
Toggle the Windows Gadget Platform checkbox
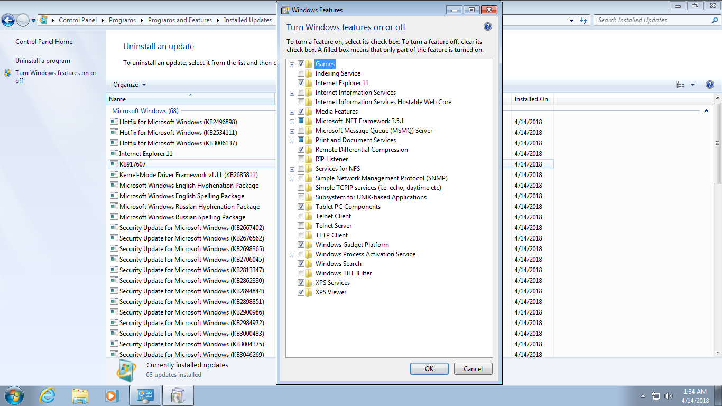(301, 245)
